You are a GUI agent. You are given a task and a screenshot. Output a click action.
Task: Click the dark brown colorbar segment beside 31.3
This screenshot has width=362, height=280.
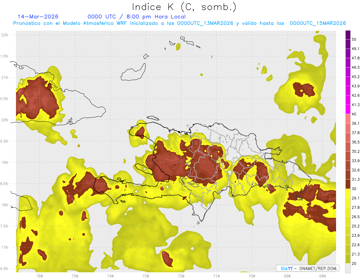coord(348,184)
